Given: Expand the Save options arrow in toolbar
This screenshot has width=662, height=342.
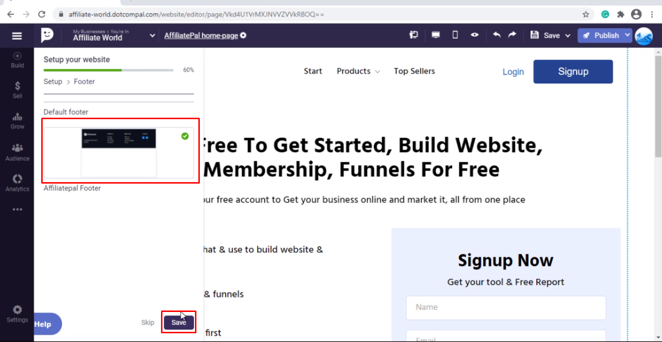Looking at the screenshot, I should [x=567, y=35].
